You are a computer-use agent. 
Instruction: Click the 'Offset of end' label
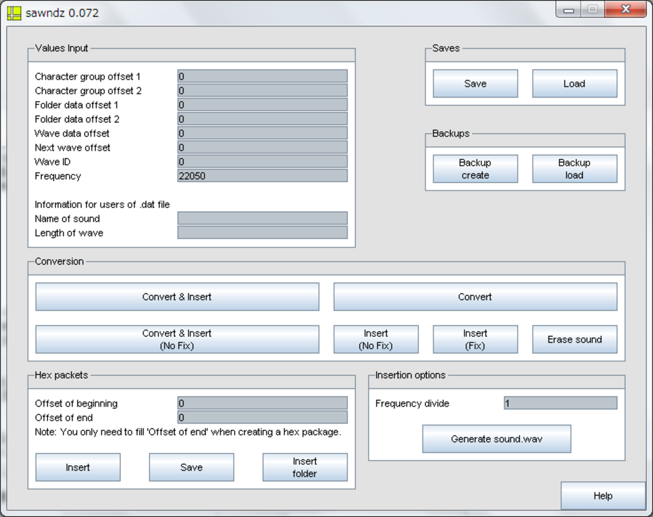coord(64,417)
